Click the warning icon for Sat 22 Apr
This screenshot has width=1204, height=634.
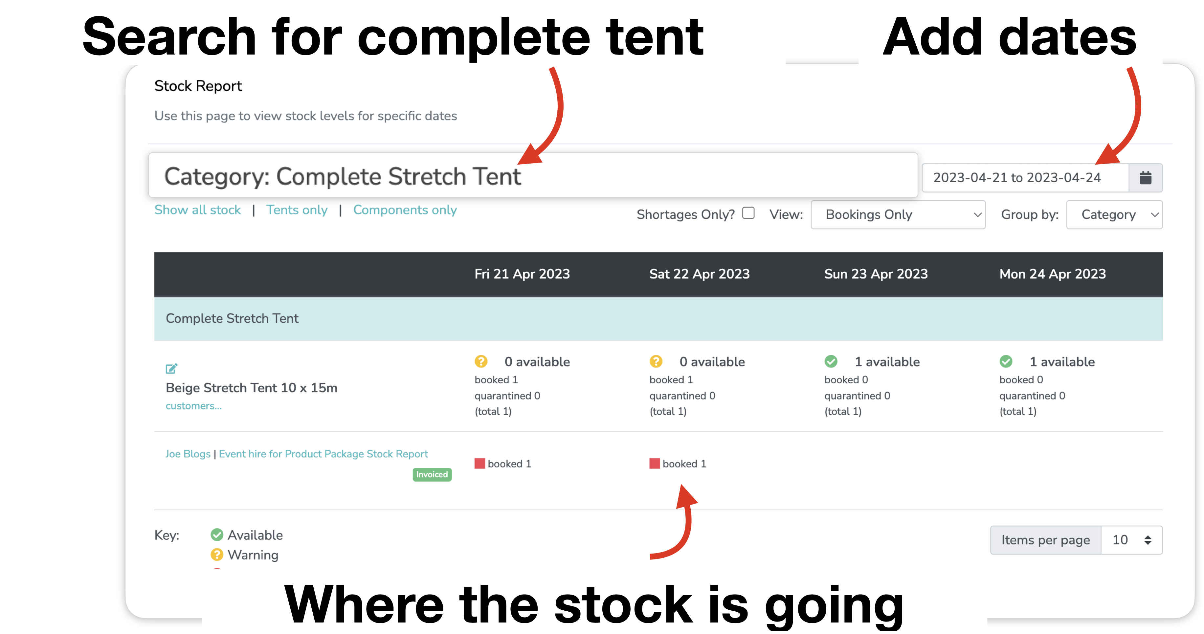pyautogui.click(x=656, y=361)
